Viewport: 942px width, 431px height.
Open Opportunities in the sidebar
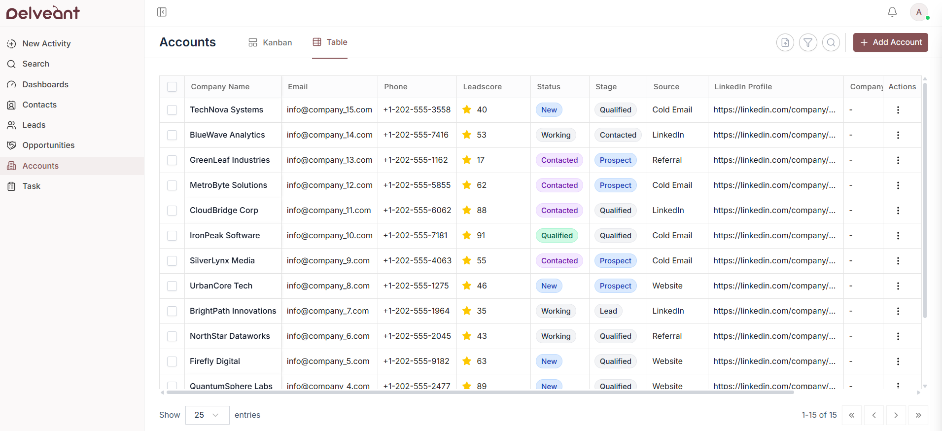coord(48,145)
